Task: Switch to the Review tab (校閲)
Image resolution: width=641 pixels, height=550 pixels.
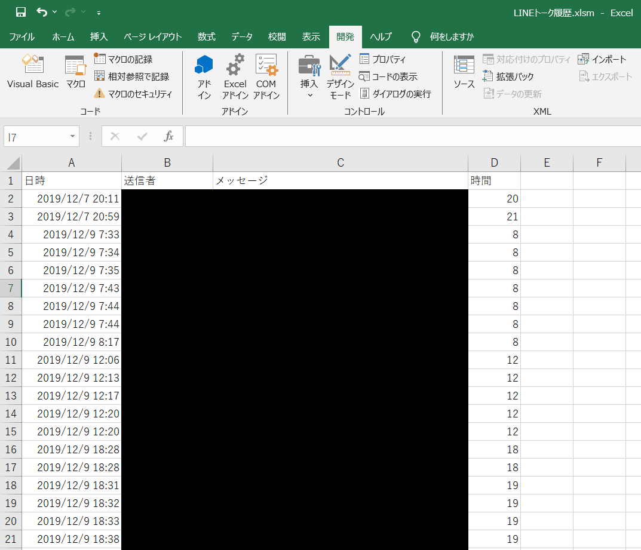Action: 277,37
